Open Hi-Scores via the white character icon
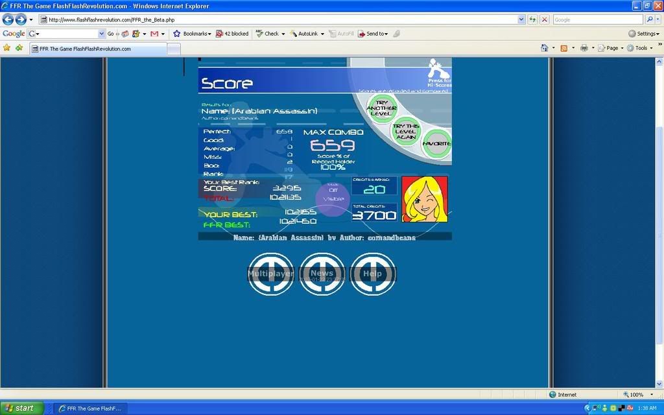664x415 pixels. tap(437, 69)
